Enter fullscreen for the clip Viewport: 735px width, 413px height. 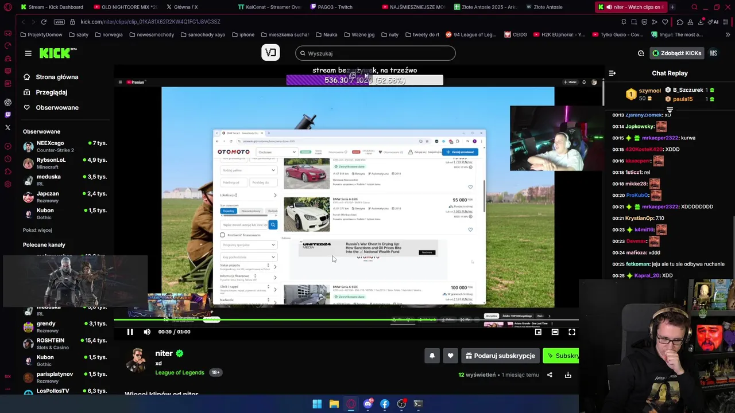tap(572, 332)
